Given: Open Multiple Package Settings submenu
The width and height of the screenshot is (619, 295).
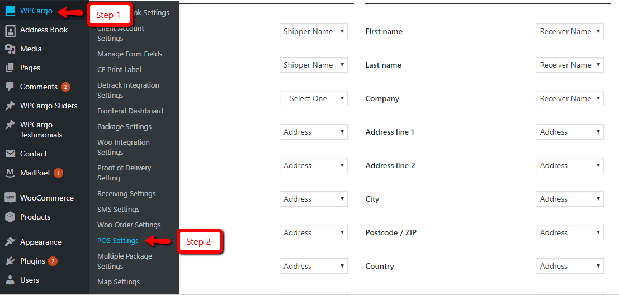Looking at the screenshot, I should (125, 261).
